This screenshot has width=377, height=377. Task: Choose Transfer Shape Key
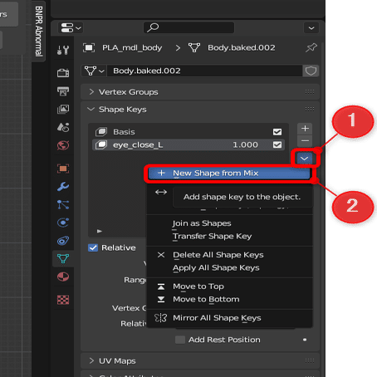click(229, 236)
